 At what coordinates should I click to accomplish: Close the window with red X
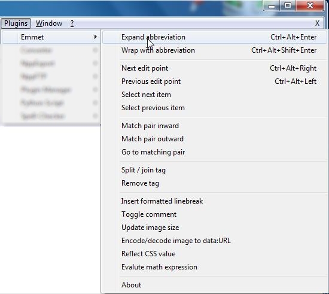coord(310,5)
